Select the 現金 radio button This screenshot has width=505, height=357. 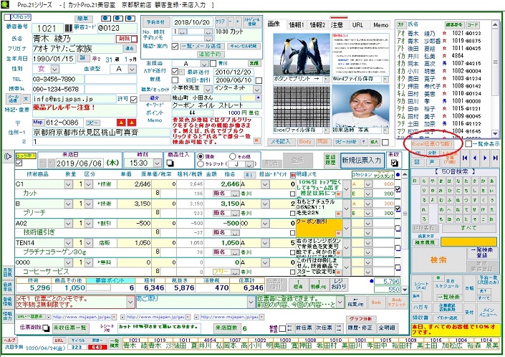pos(201,156)
